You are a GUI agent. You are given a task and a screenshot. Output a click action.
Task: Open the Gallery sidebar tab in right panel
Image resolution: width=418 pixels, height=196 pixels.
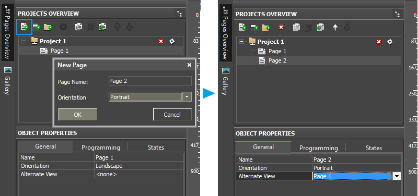click(x=226, y=81)
